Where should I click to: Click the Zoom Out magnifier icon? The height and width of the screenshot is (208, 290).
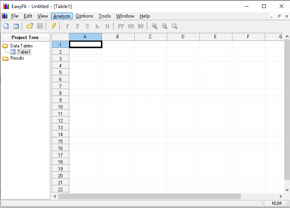pos(165,26)
